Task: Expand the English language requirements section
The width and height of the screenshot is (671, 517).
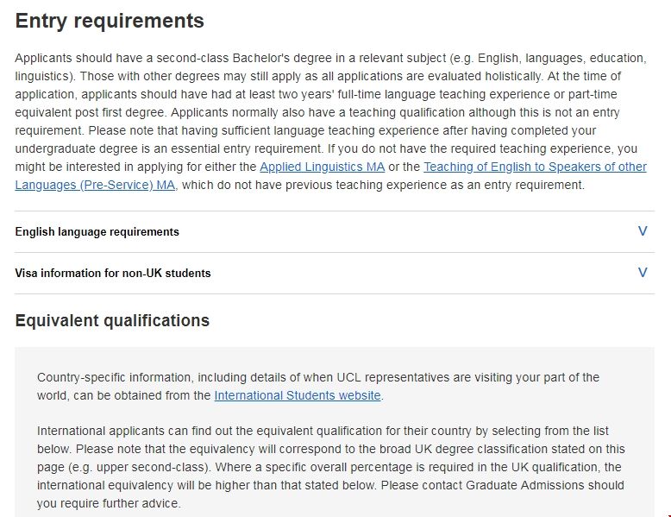Action: click(97, 231)
